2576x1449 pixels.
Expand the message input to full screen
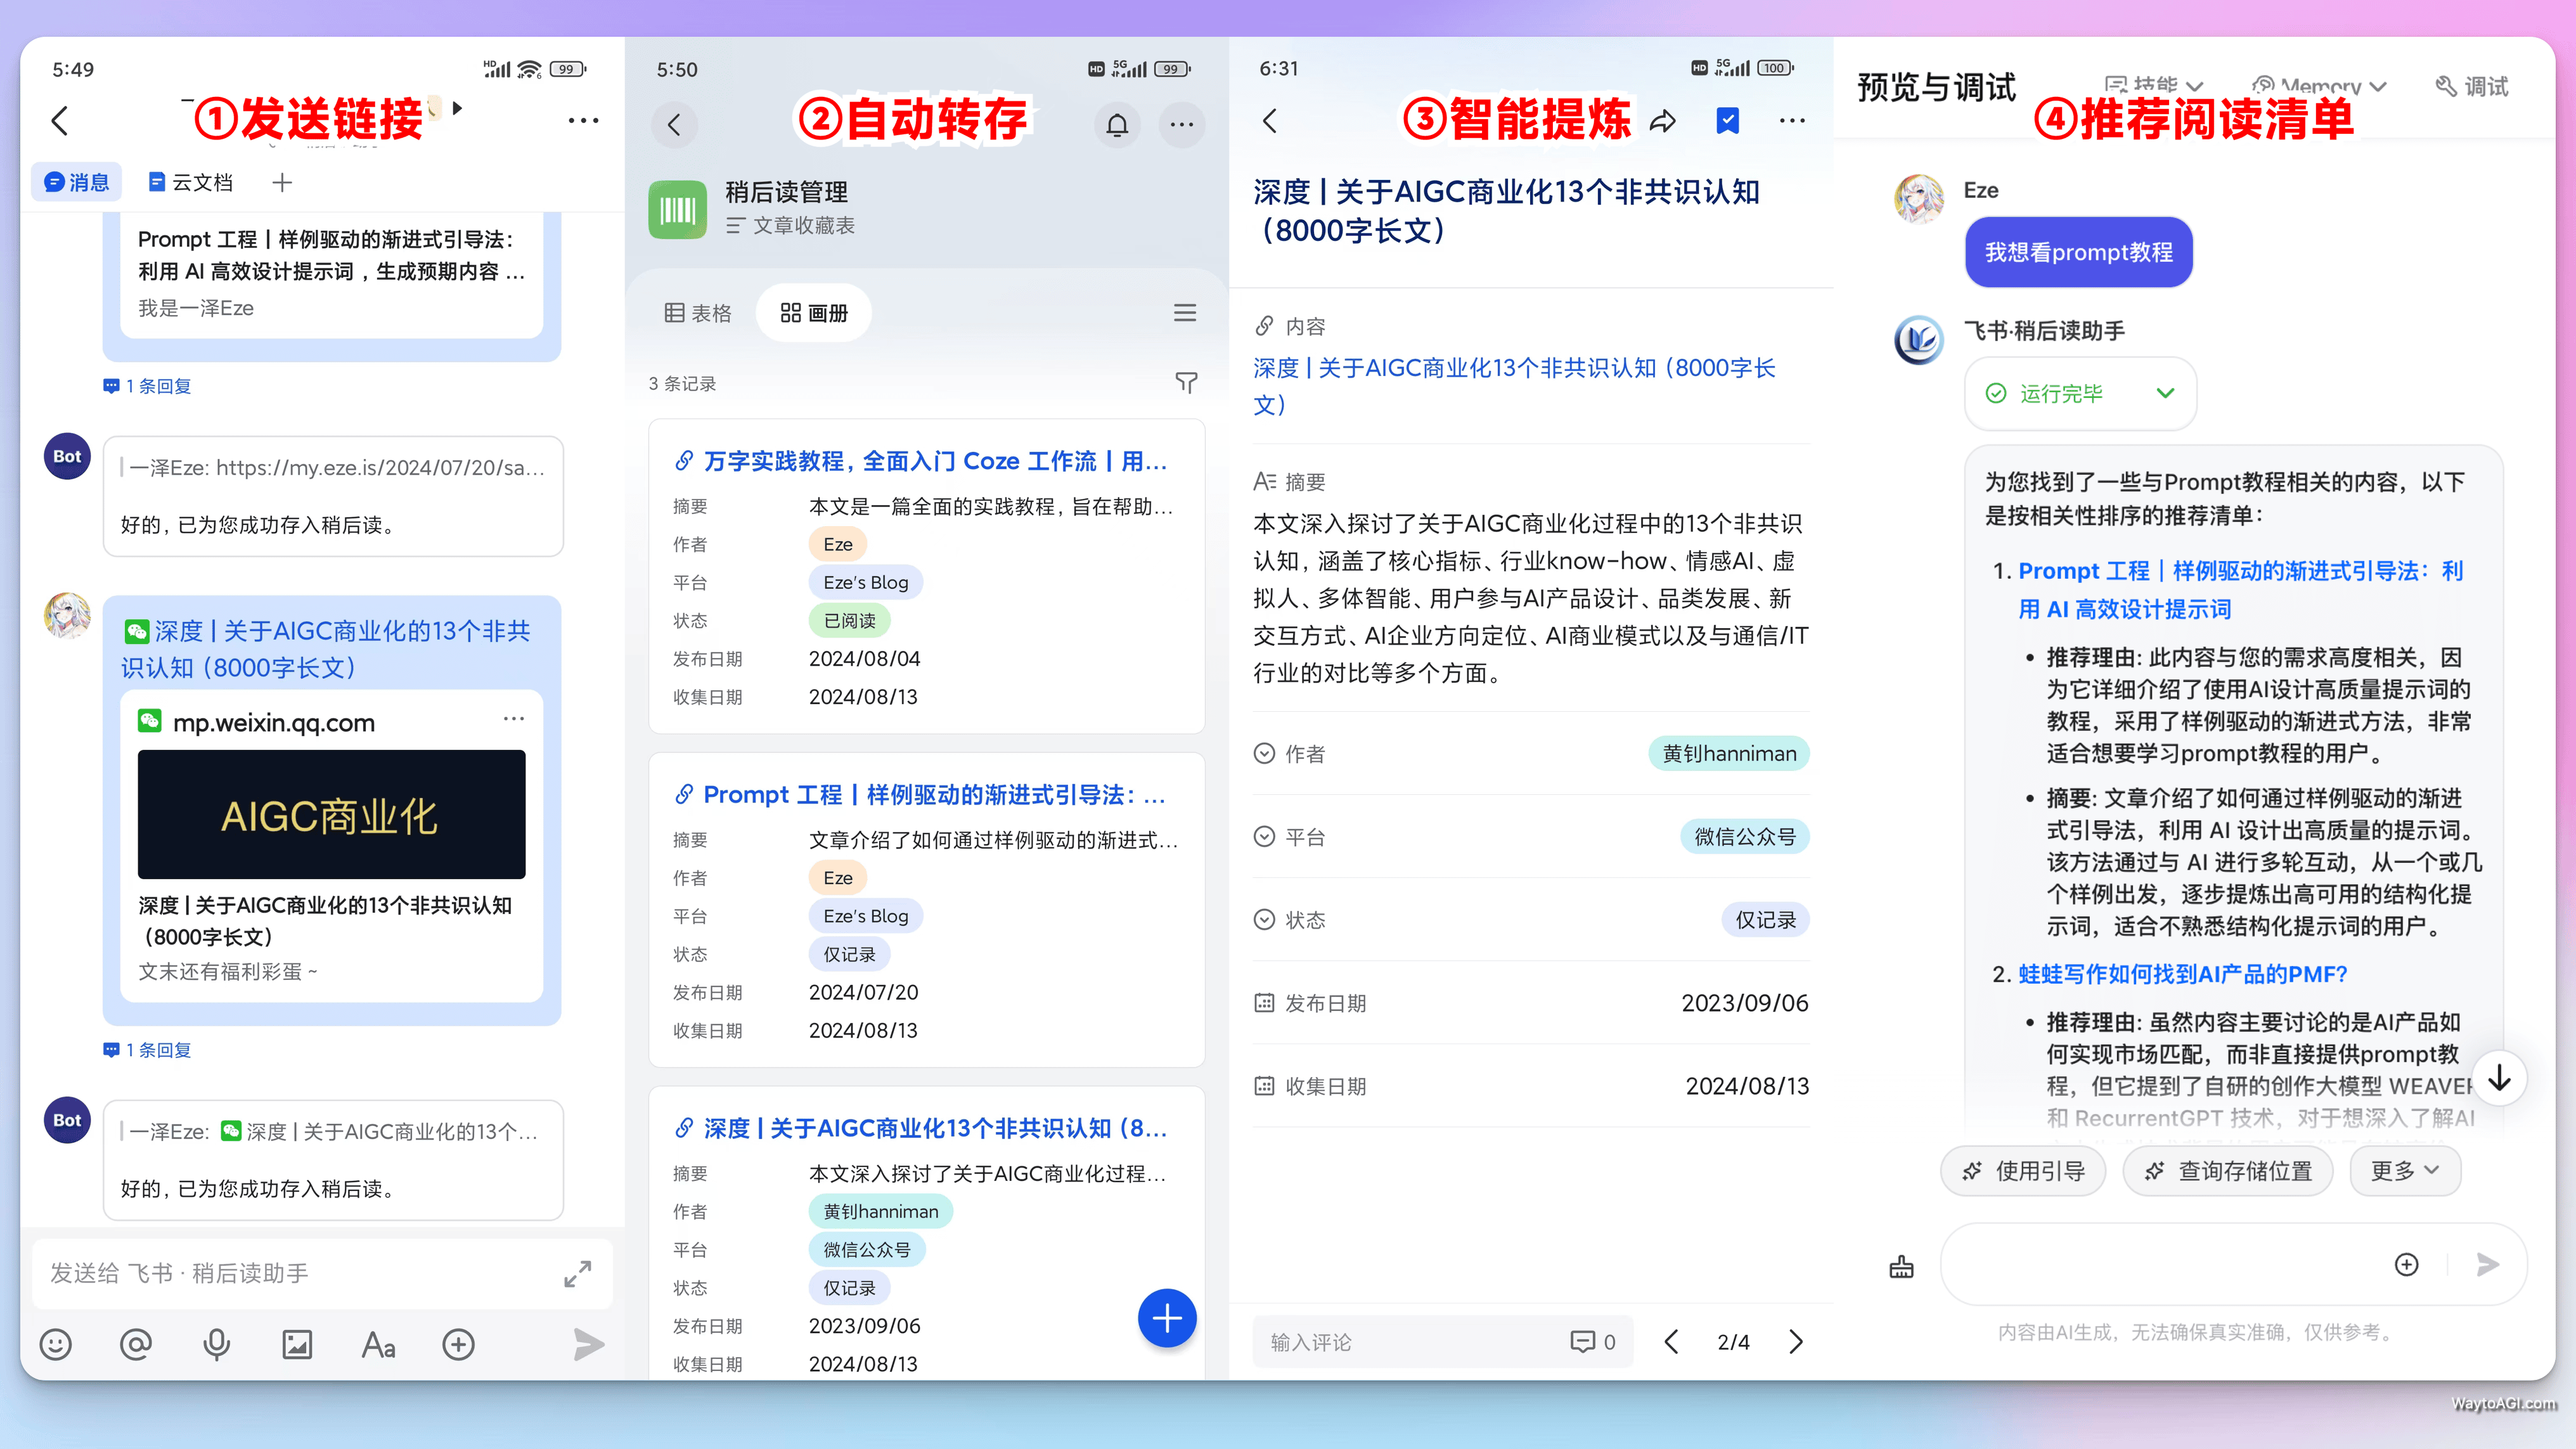(x=578, y=1273)
